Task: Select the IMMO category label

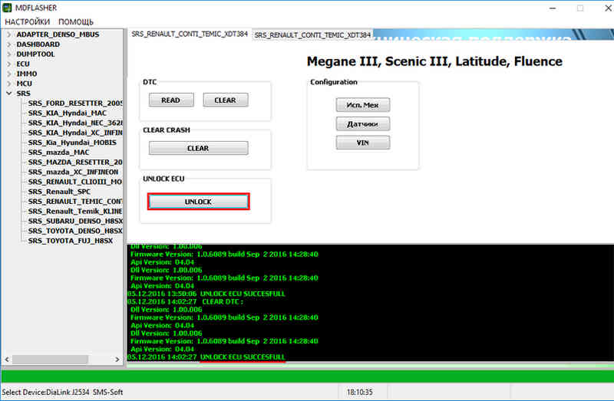Action: 27,74
